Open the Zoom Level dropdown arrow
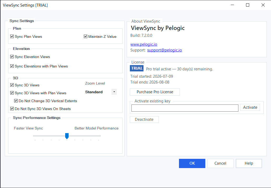 [x=114, y=92]
